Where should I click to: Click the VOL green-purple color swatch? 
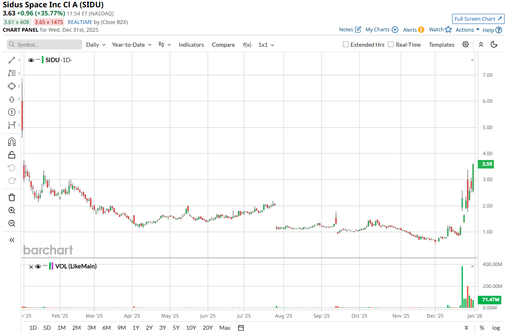pos(51,266)
